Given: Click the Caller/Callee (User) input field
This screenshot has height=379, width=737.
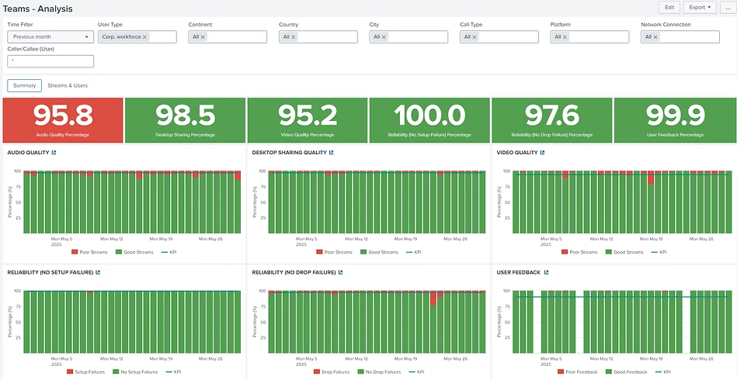Looking at the screenshot, I should pyautogui.click(x=50, y=60).
